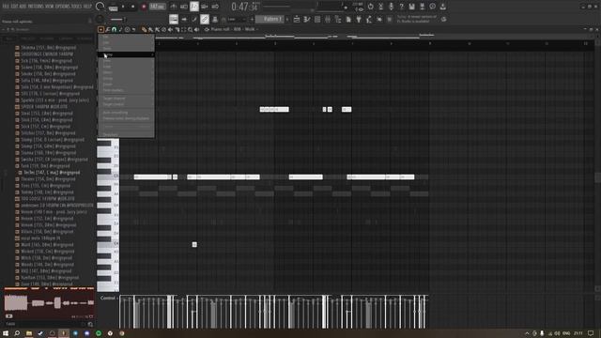Click the circular undo-history icon in top toolbar

pos(370,7)
